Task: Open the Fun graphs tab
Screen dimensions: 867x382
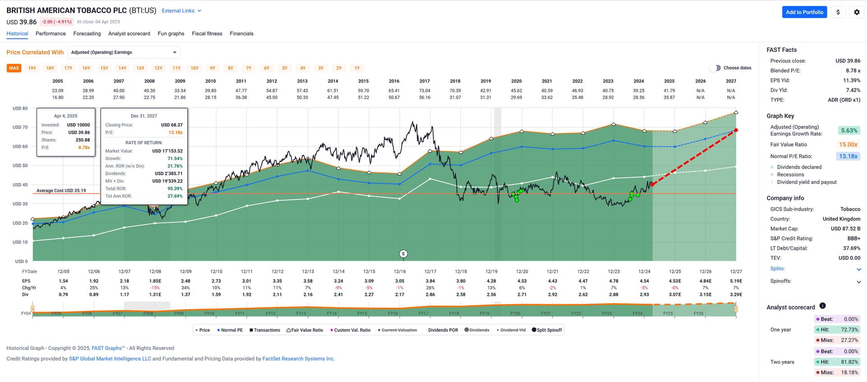Action: (x=171, y=33)
